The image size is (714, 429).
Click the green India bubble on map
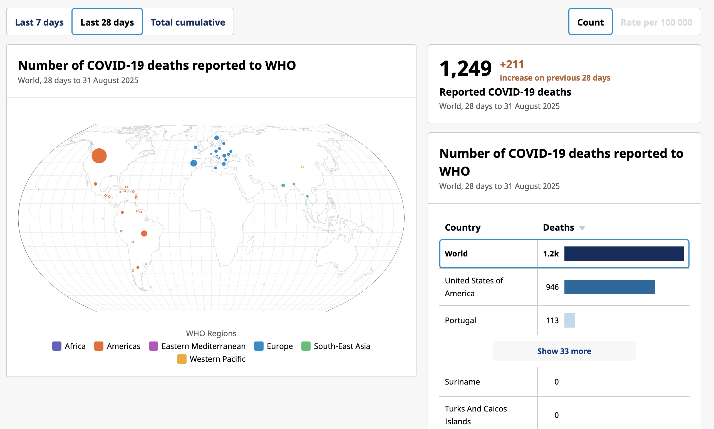point(283,186)
